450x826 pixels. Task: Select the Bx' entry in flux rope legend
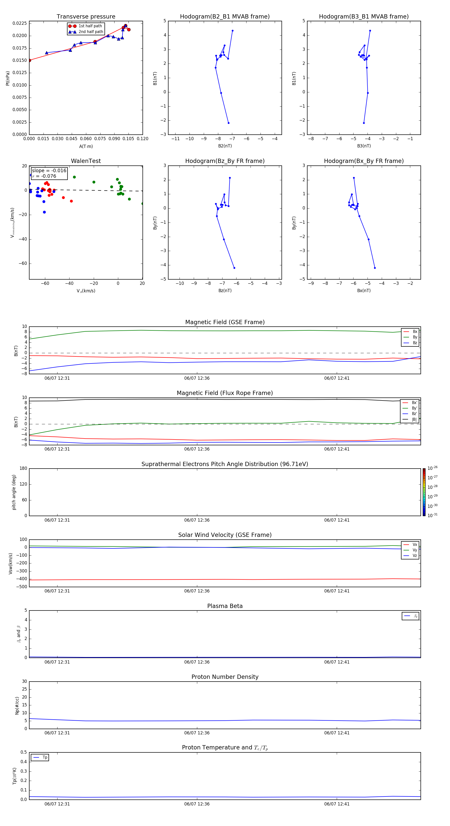(410, 403)
